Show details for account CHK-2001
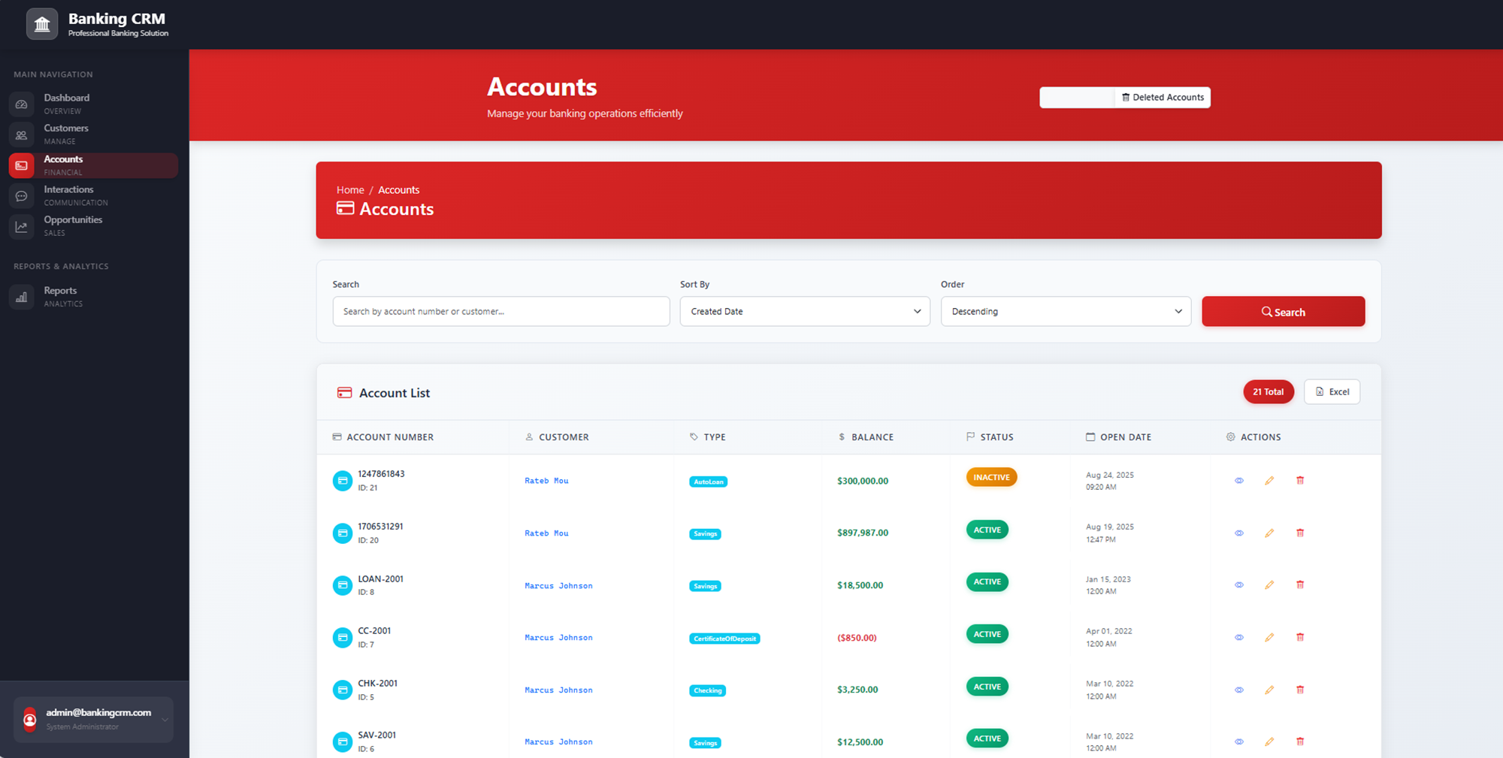1503x758 pixels. pos(1238,689)
